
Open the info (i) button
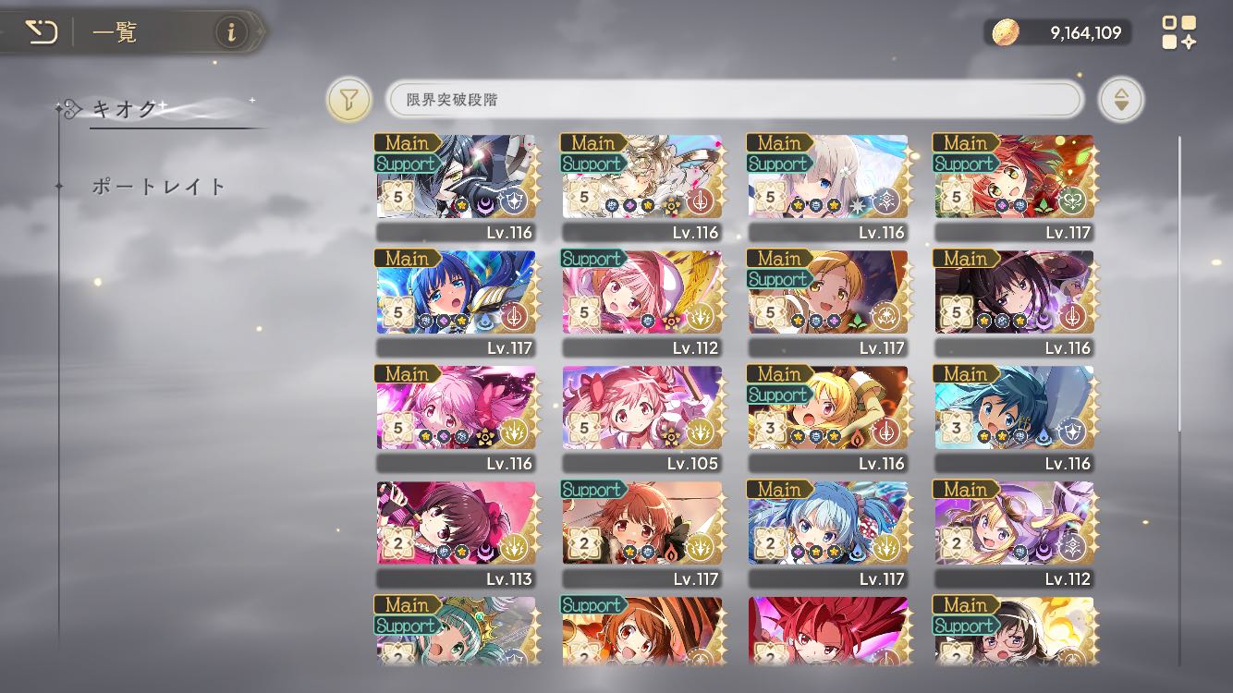pos(231,32)
